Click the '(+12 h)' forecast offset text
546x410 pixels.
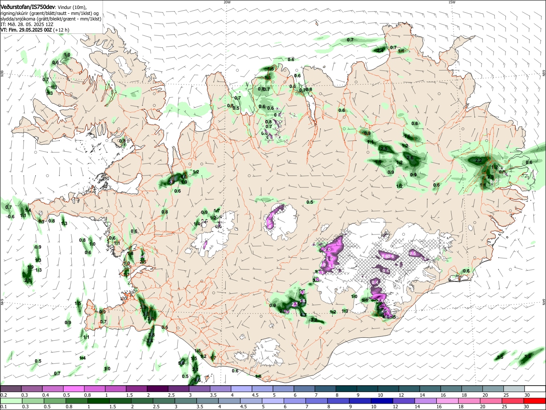click(x=61, y=30)
